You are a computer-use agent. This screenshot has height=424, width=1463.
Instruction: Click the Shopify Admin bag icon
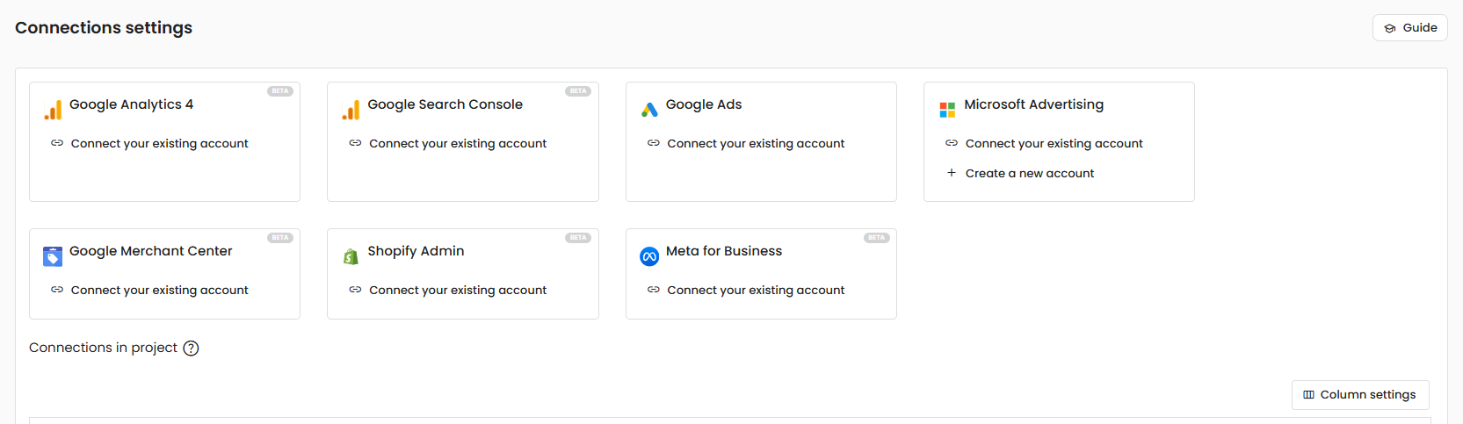pos(351,256)
